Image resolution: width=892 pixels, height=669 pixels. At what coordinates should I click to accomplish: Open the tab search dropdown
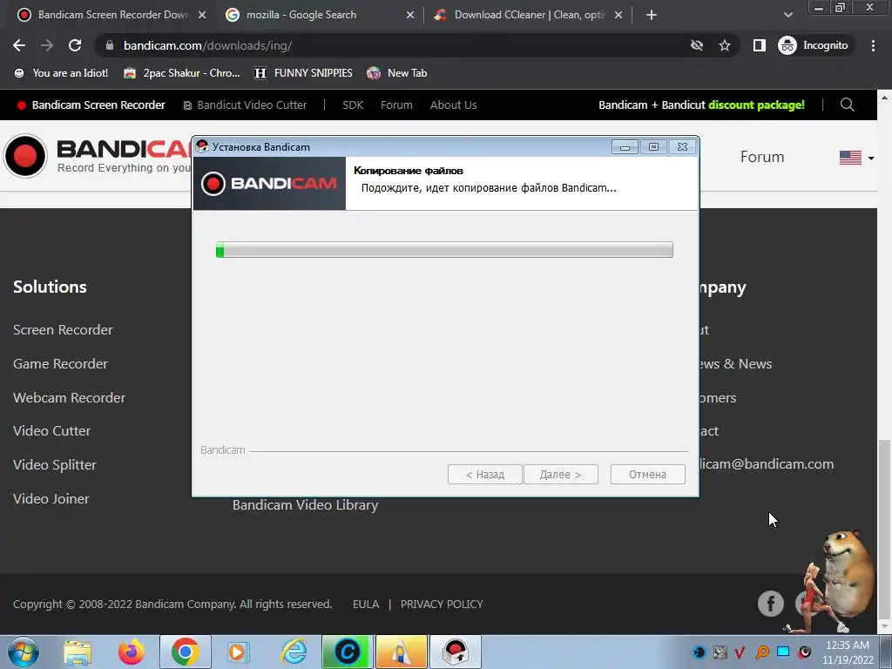tap(787, 15)
